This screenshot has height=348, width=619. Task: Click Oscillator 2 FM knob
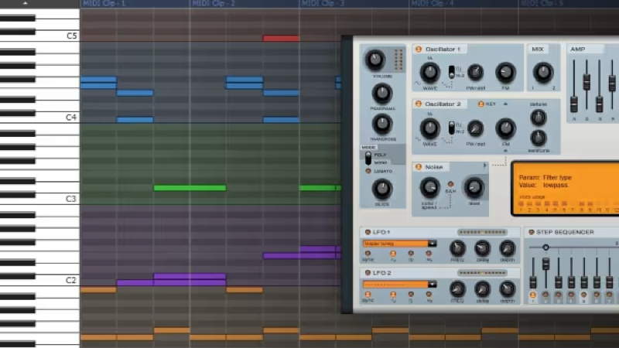(x=505, y=128)
